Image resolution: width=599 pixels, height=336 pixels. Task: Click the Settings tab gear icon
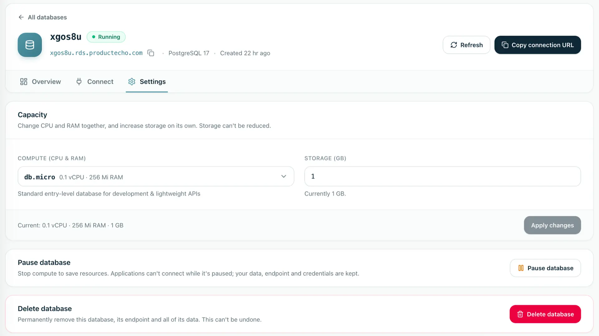(x=132, y=82)
